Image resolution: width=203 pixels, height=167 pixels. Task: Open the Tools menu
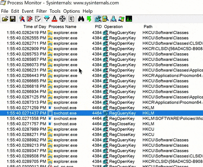[55, 11]
